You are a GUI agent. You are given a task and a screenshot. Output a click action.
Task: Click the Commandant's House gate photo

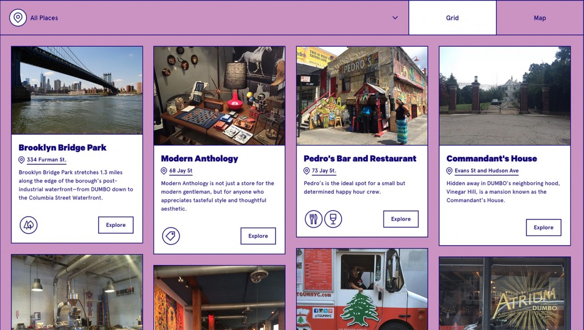pos(505,96)
